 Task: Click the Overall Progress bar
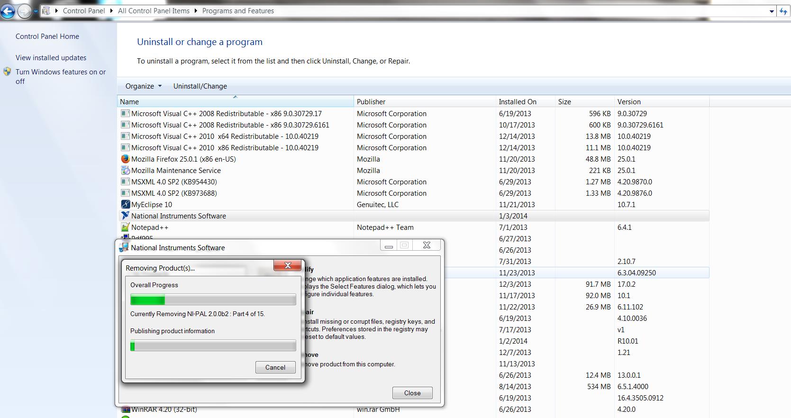tap(213, 300)
